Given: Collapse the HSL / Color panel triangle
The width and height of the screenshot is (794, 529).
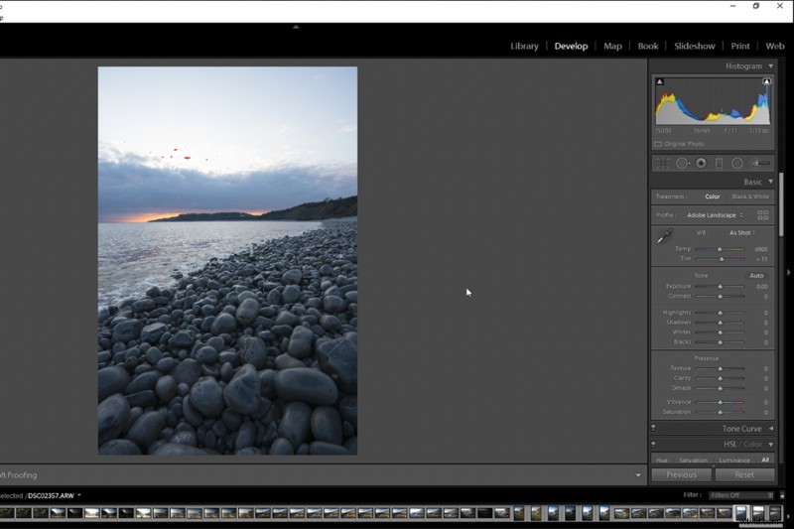Looking at the screenshot, I should point(771,445).
